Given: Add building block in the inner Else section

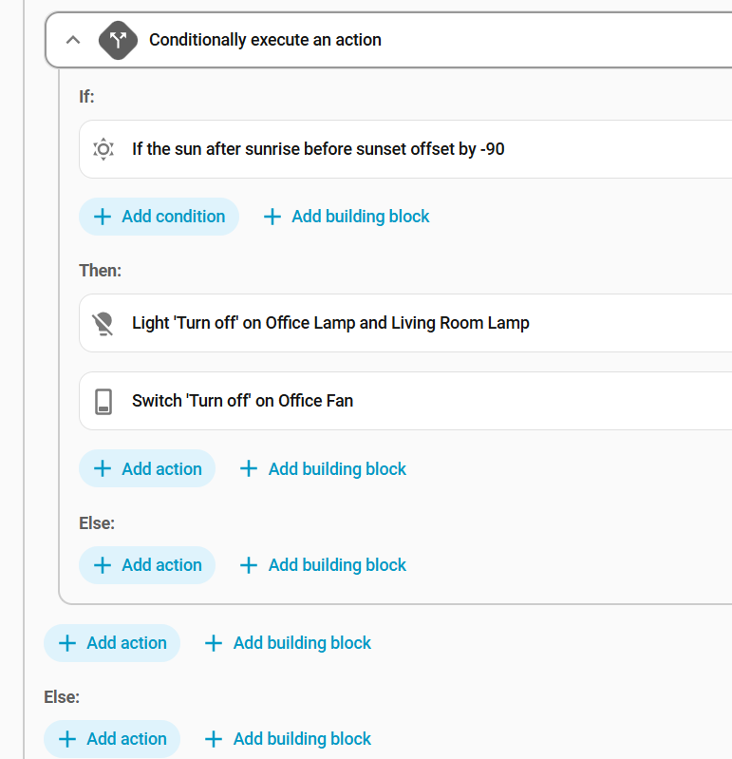Looking at the screenshot, I should (x=324, y=565).
